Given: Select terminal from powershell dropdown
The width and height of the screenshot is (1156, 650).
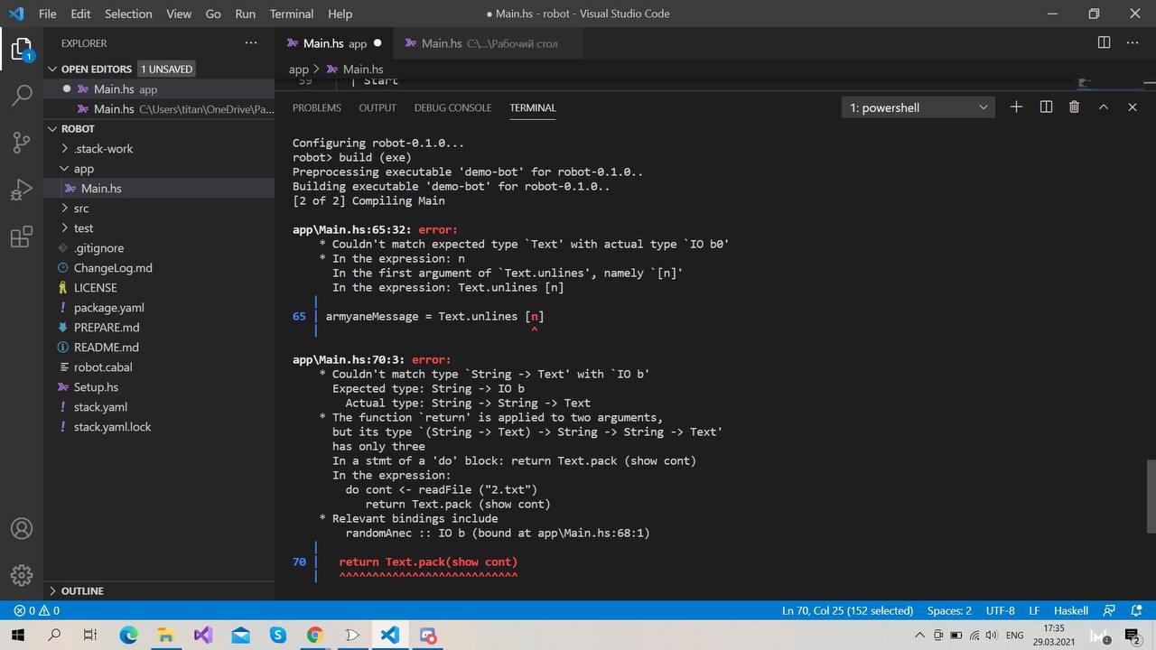Looking at the screenshot, I should tap(918, 107).
